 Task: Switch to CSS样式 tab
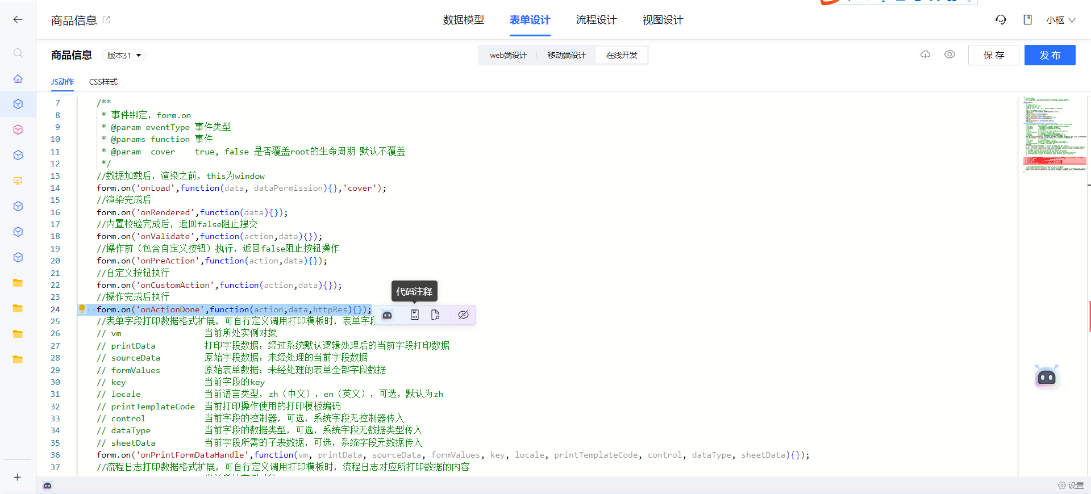coord(103,82)
